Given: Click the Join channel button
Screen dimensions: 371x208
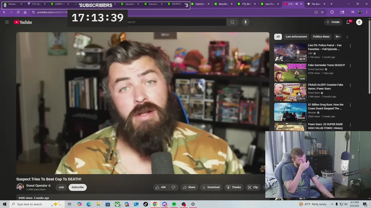Looking at the screenshot, I should [61, 187].
